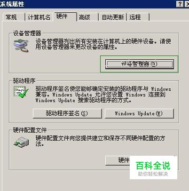This screenshot has width=189, height=191.
Task: Open the 常规 tab
Action: (x=14, y=17)
